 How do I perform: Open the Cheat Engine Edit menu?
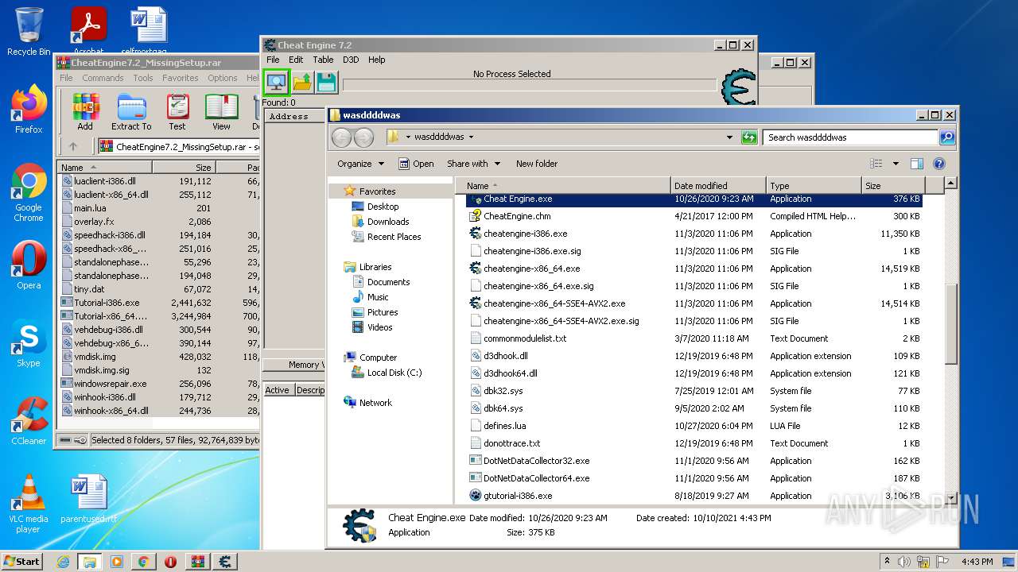[296, 60]
